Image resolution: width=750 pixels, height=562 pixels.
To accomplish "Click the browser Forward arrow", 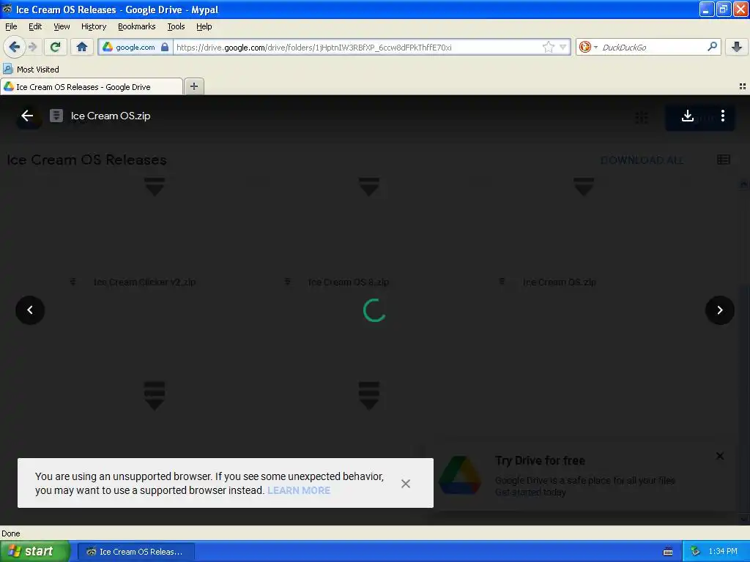I will 32,47.
